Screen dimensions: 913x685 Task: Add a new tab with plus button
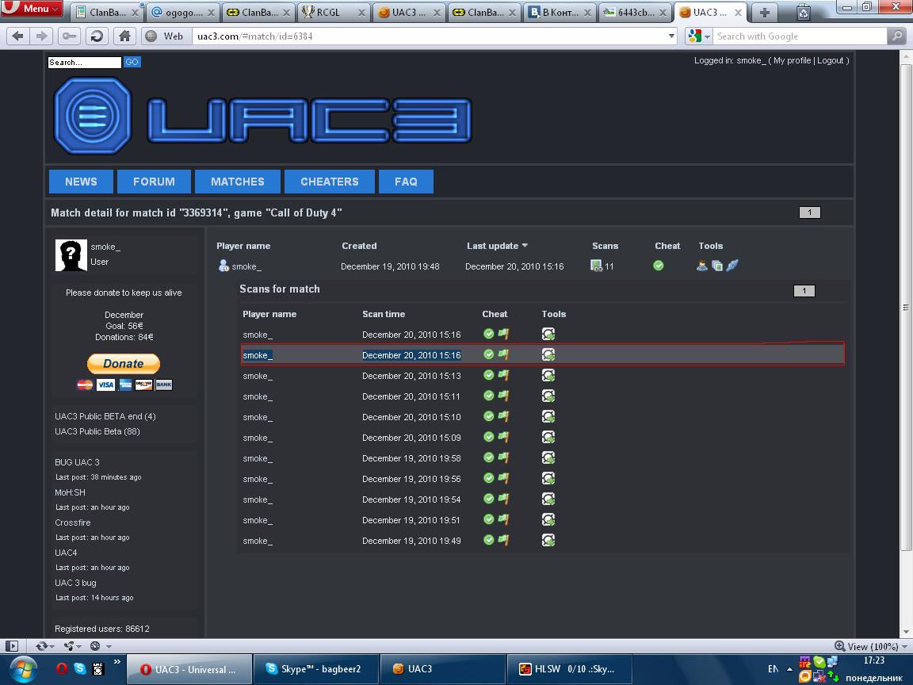click(x=765, y=12)
